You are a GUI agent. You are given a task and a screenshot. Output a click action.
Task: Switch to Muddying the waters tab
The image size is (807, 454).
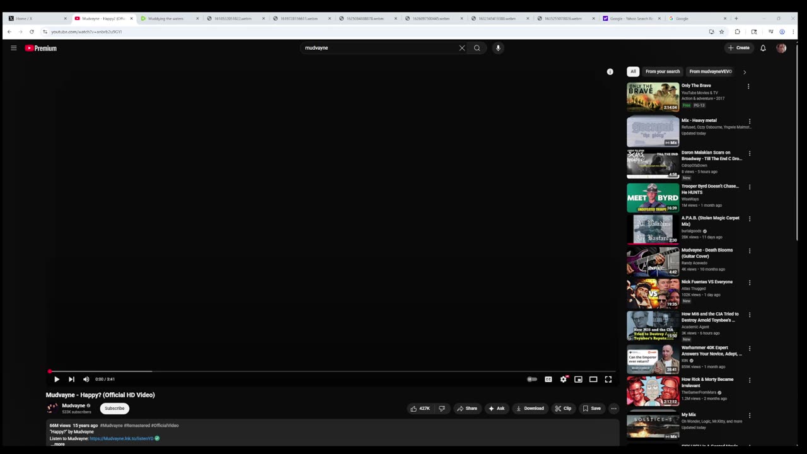169,18
